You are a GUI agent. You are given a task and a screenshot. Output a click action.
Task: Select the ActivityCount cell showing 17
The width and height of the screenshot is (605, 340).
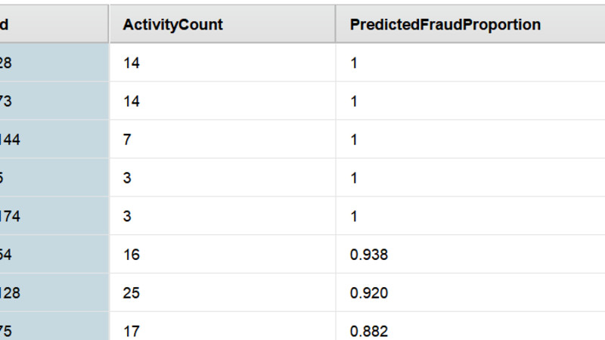222,326
